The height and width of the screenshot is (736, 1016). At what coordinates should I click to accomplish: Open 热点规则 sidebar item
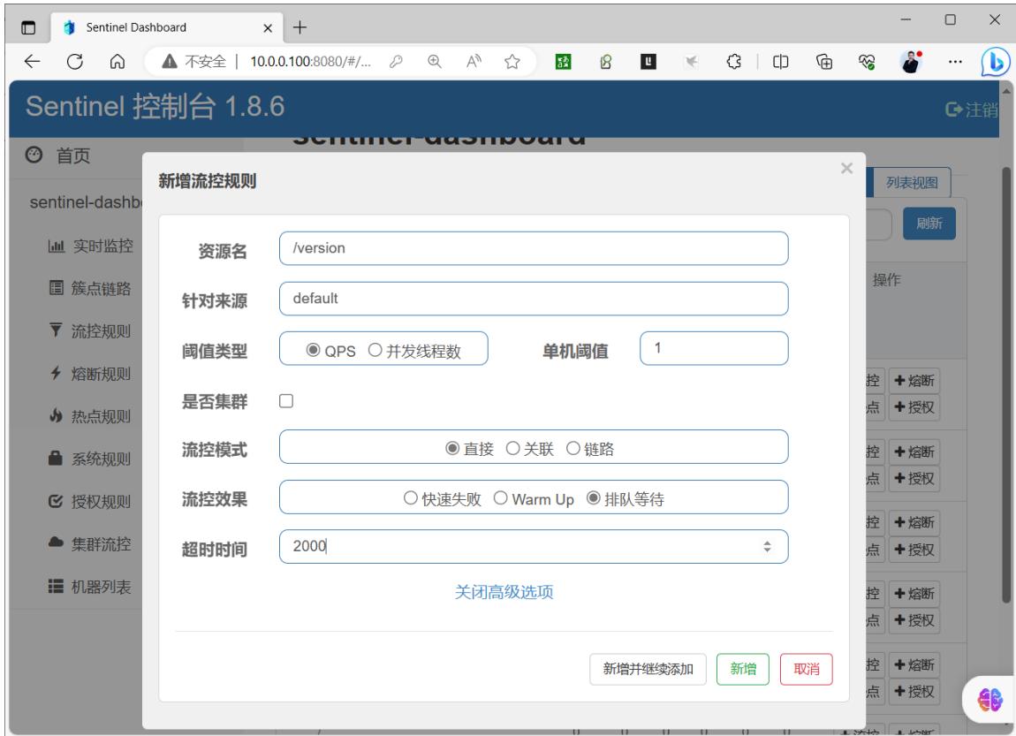click(91, 416)
